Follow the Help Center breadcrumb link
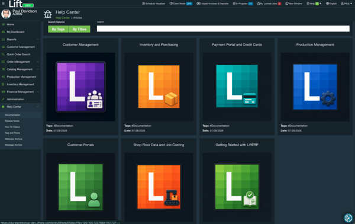The width and height of the screenshot is (355, 224). tap(63, 18)
